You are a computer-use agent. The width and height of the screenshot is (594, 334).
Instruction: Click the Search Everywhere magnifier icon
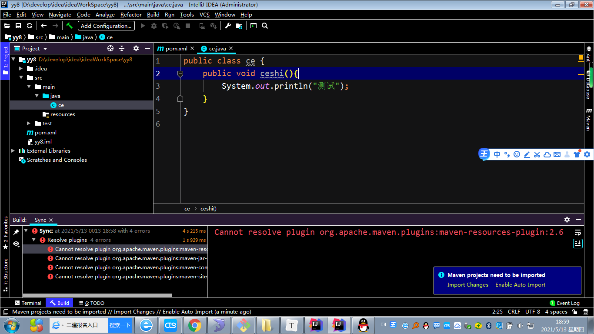point(265,26)
